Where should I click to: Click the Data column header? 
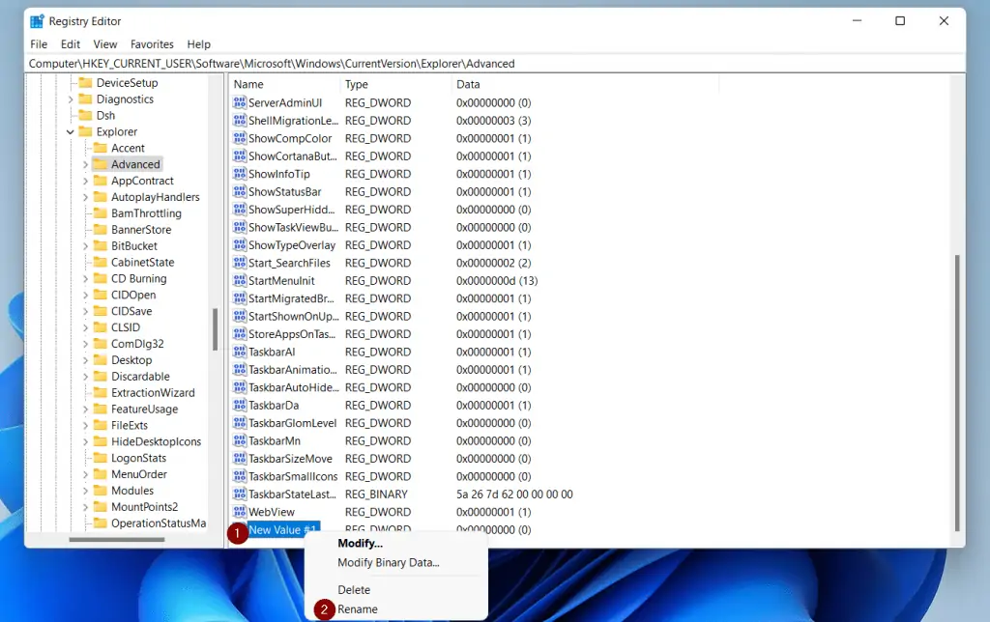pos(468,84)
